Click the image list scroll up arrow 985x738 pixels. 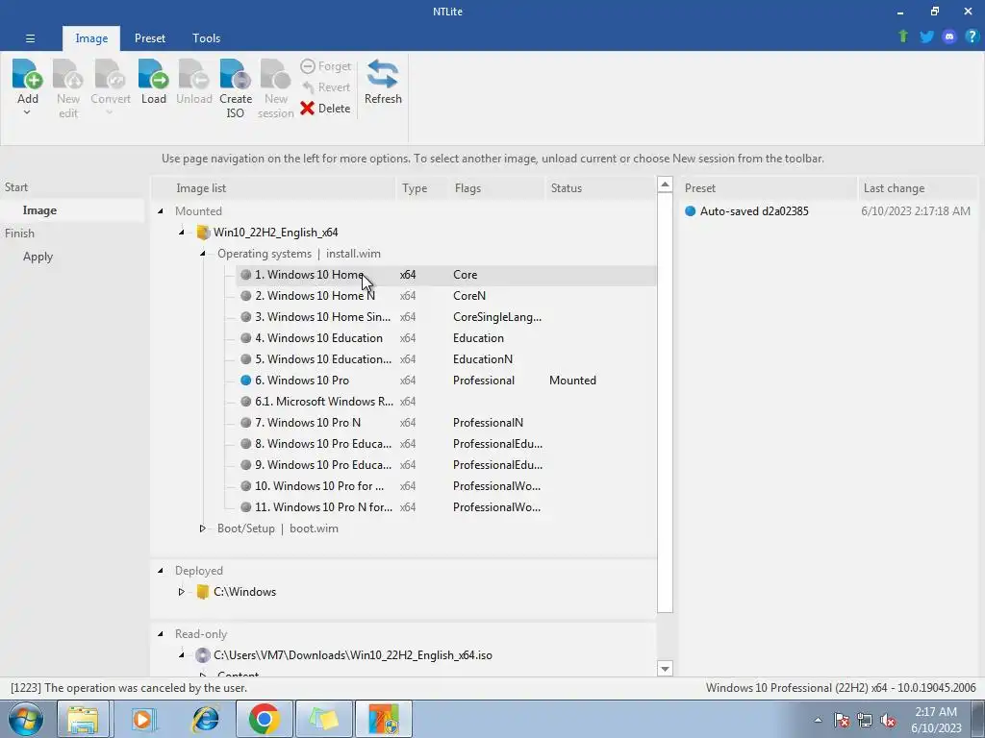click(665, 184)
